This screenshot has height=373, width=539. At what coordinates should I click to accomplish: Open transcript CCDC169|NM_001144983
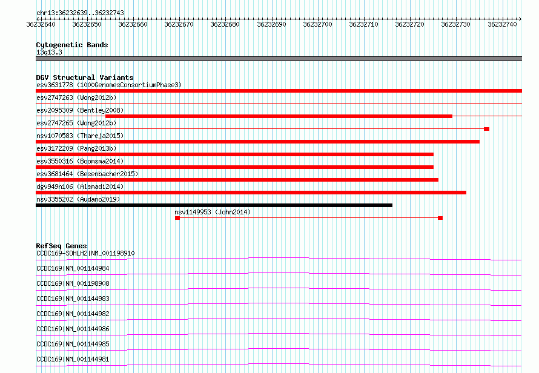click(73, 299)
